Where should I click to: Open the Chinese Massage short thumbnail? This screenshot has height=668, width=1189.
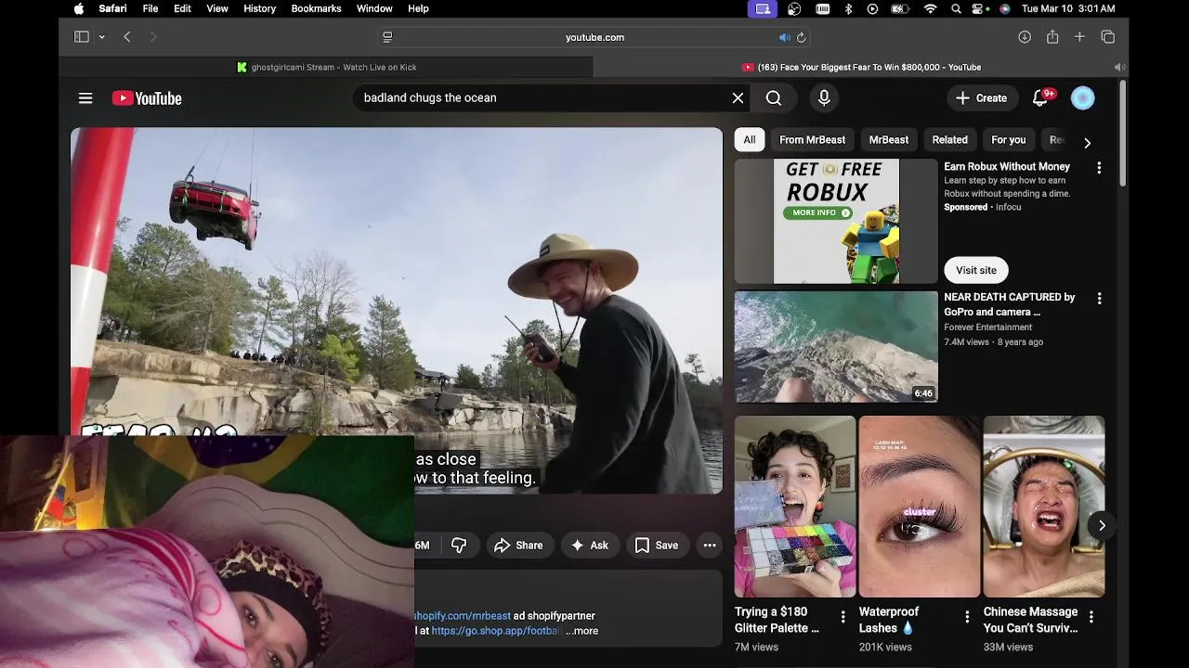1043,507
